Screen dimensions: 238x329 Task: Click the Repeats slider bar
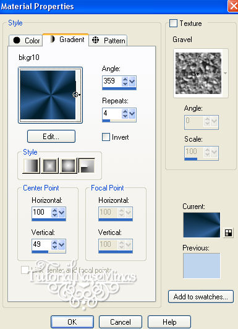pyautogui.click(x=119, y=121)
